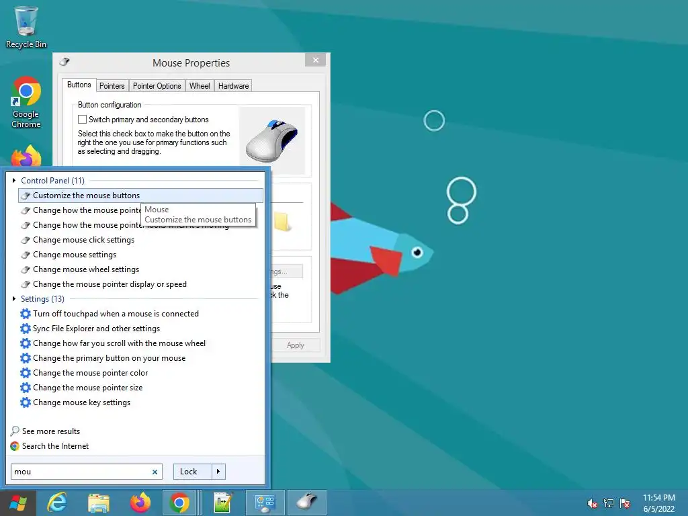The height and width of the screenshot is (516, 688).
Task: Click mouse icon beside Customize the mouse buttons
Action: (x=26, y=196)
